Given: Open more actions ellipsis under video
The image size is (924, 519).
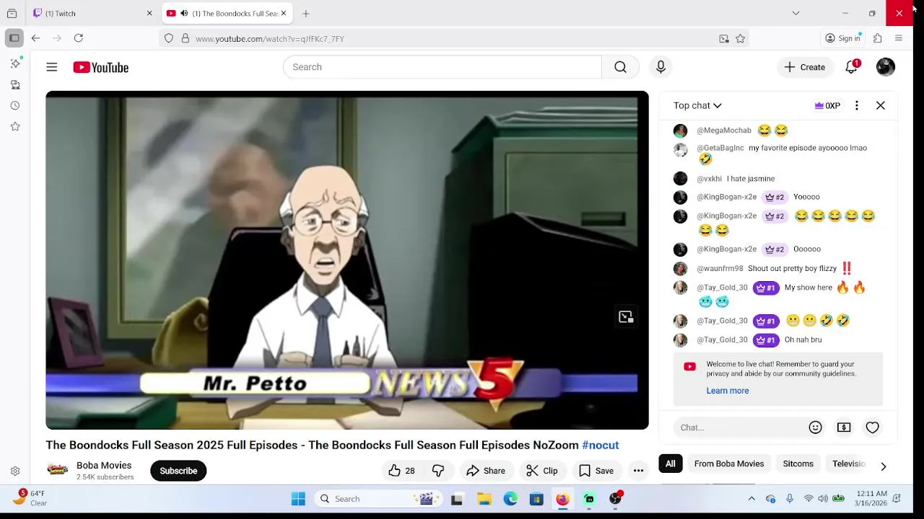Looking at the screenshot, I should click(x=638, y=471).
